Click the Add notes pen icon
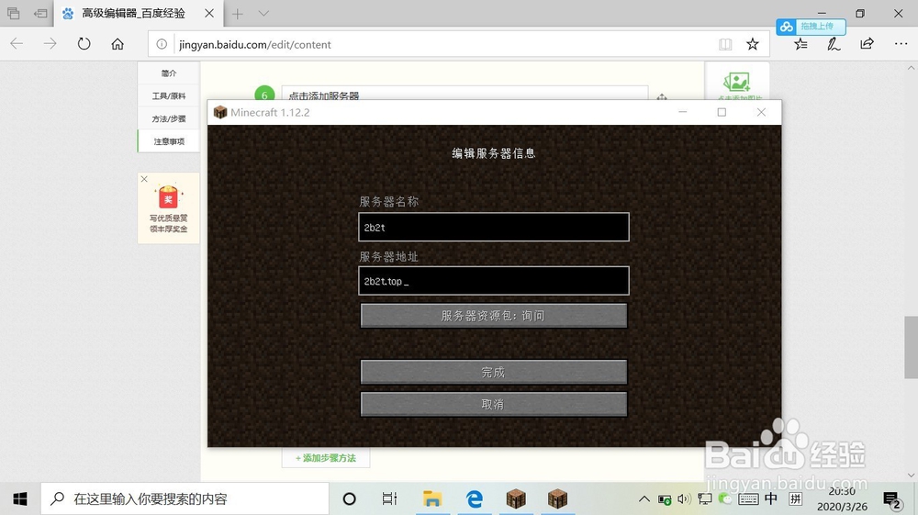This screenshot has width=918, height=515. click(x=834, y=44)
